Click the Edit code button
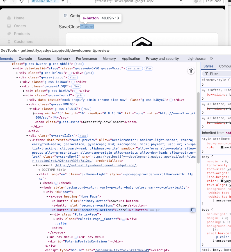The image size is (231, 252). coord(213,1)
